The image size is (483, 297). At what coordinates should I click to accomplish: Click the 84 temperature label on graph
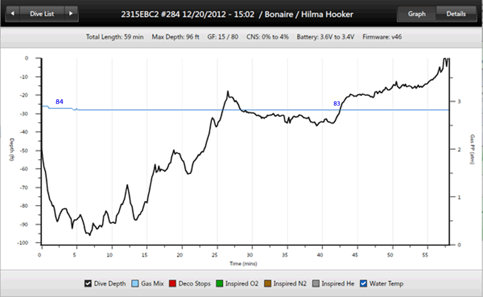(x=59, y=102)
